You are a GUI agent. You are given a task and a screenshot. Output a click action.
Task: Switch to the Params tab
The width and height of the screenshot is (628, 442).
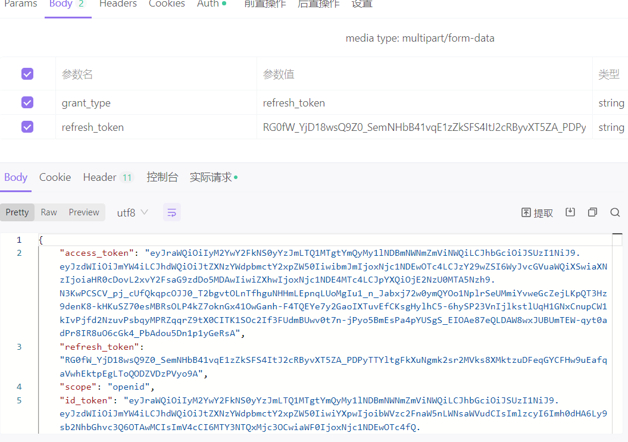click(20, 4)
